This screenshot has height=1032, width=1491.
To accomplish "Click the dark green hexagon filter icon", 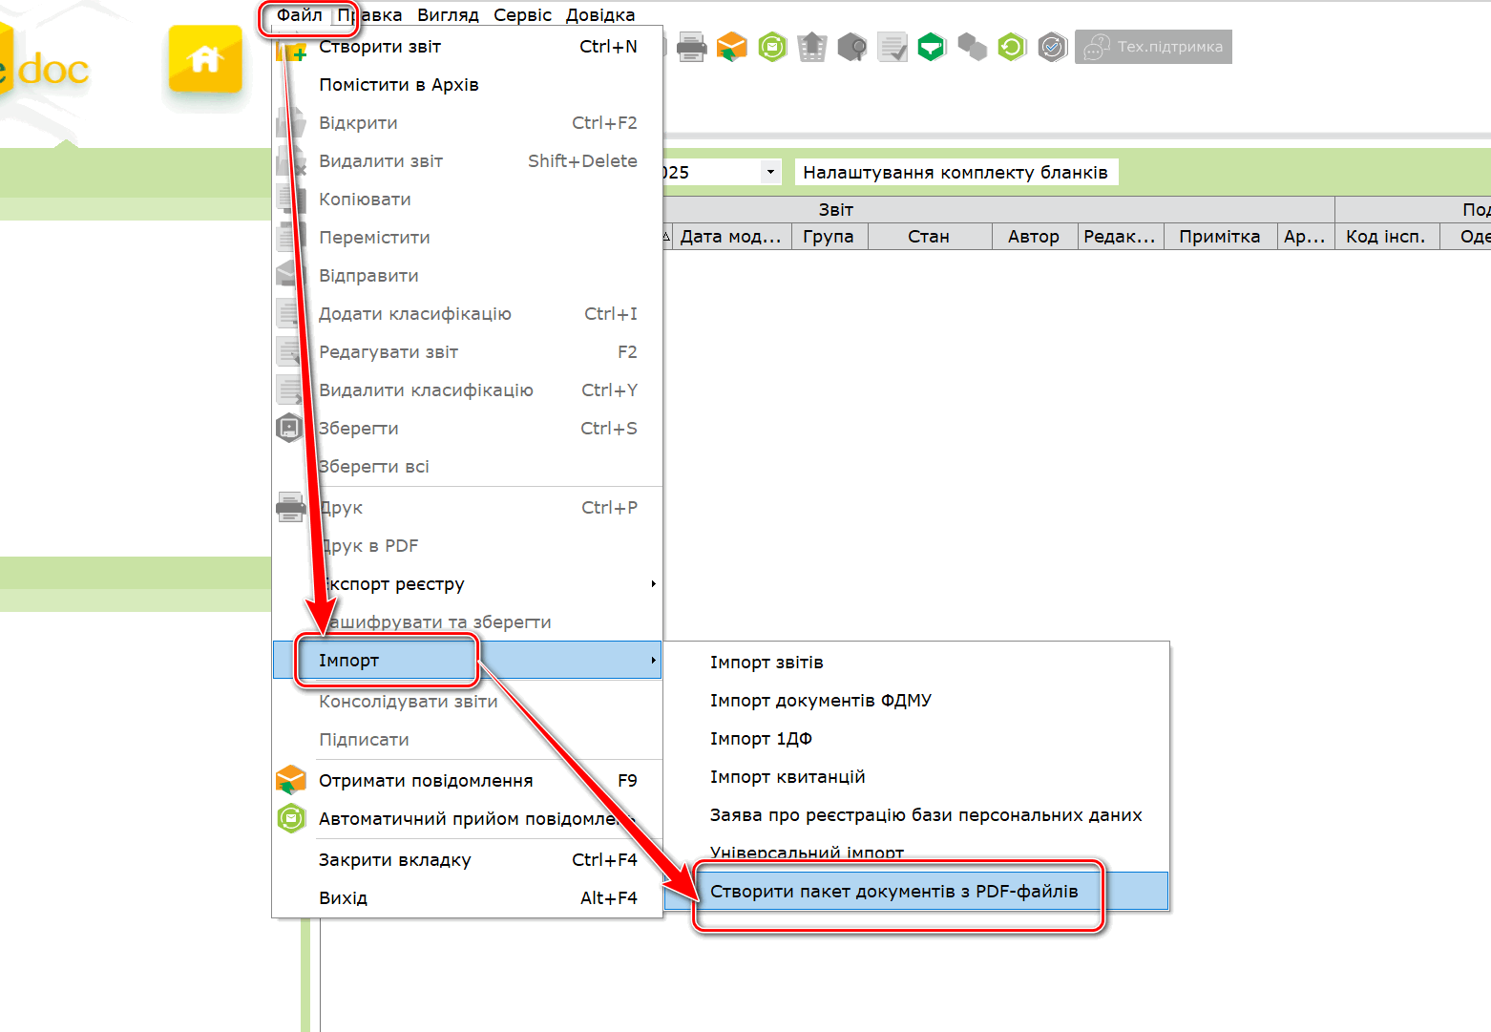I will [x=932, y=47].
